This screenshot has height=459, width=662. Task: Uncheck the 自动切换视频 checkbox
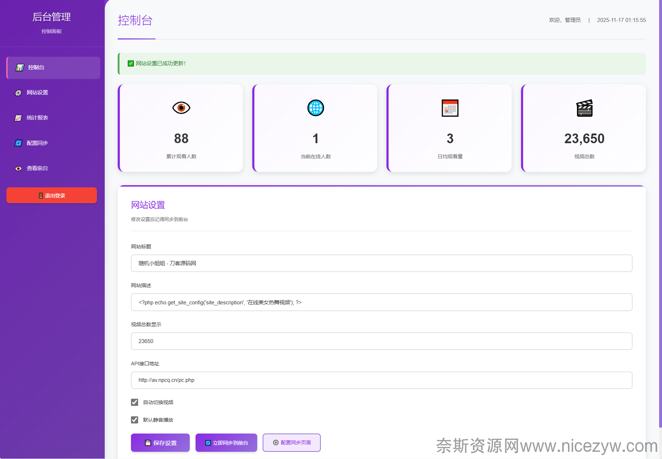[x=135, y=402]
